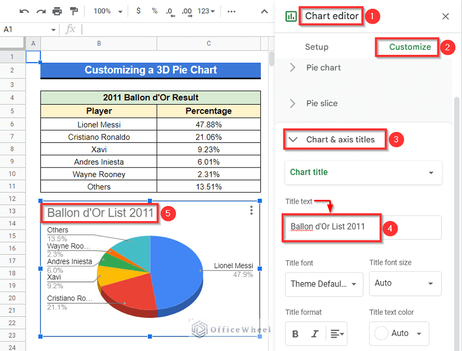The width and height of the screenshot is (462, 351).
Task: Click the redo arrow icon
Action: pos(41,11)
